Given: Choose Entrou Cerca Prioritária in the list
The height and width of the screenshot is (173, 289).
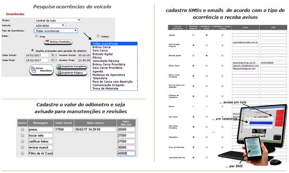Looking at the screenshot, I should [114, 65].
